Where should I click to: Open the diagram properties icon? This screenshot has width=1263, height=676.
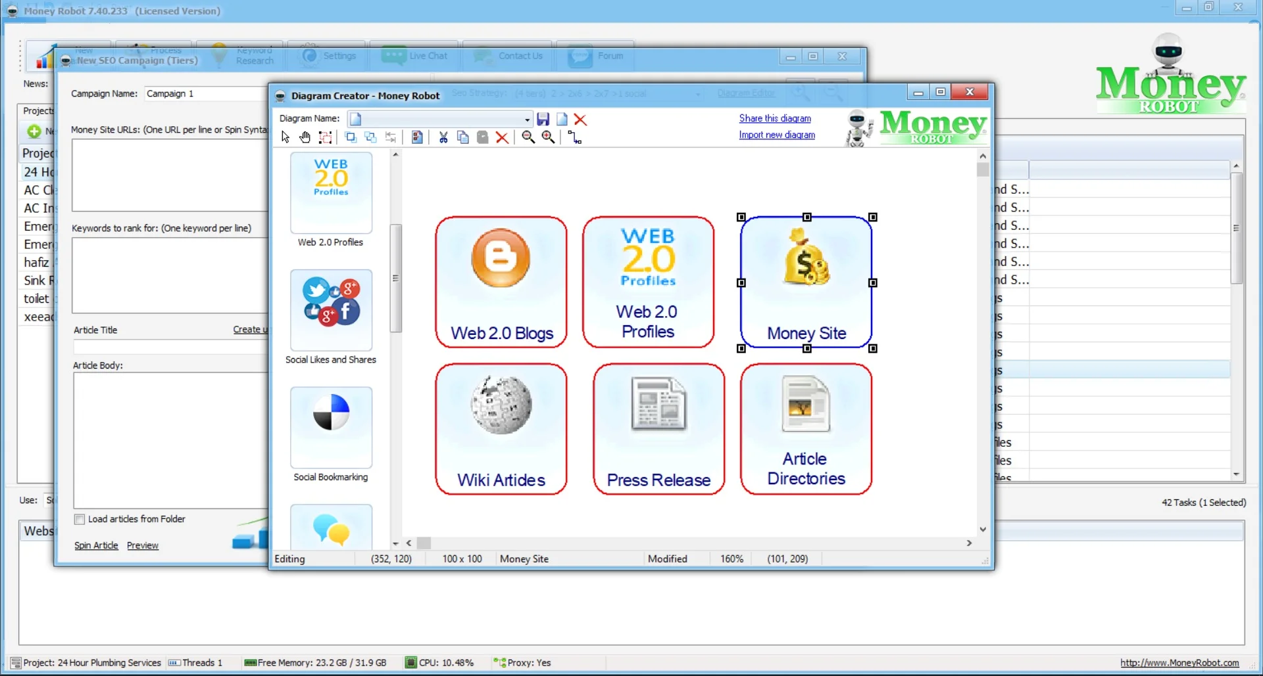coord(417,137)
